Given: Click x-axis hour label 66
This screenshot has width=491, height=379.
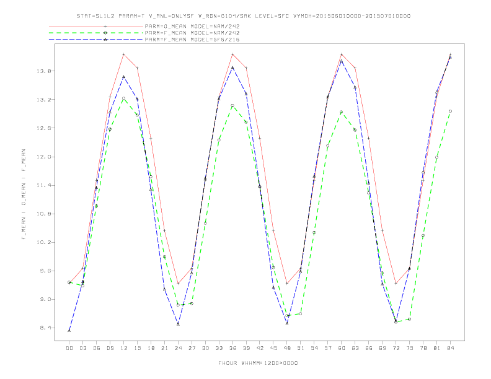Looking at the screenshot, I should click(x=369, y=348).
